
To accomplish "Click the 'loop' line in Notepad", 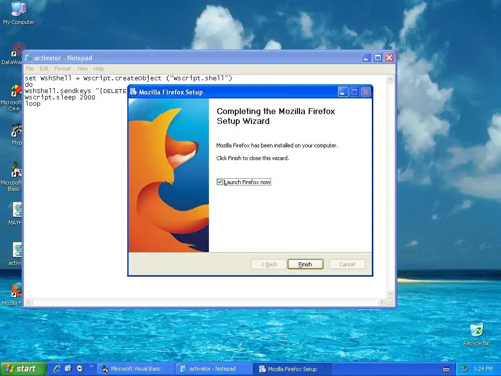I will 33,104.
